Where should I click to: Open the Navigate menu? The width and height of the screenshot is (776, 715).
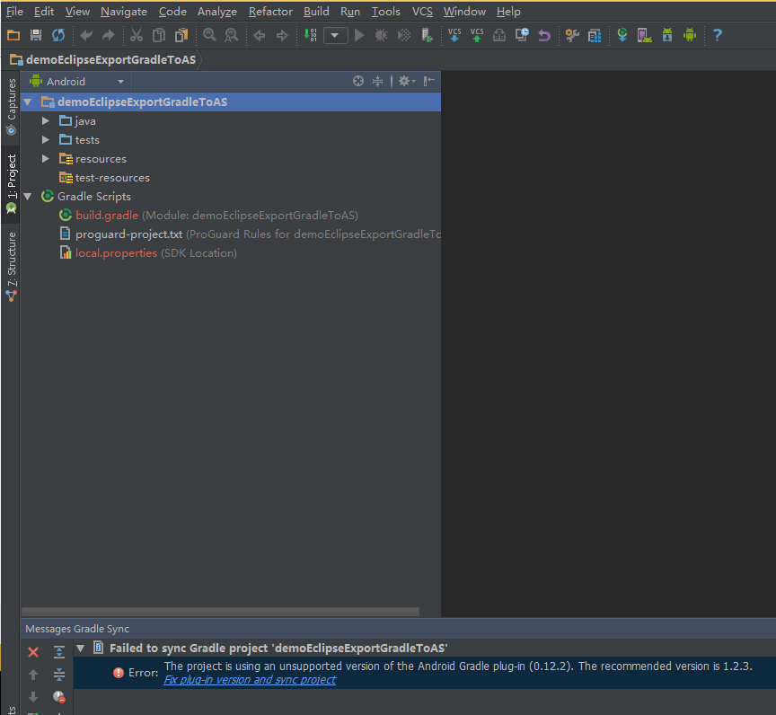(124, 12)
